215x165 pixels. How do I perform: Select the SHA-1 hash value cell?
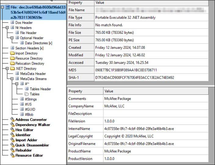click(x=135, y=77)
